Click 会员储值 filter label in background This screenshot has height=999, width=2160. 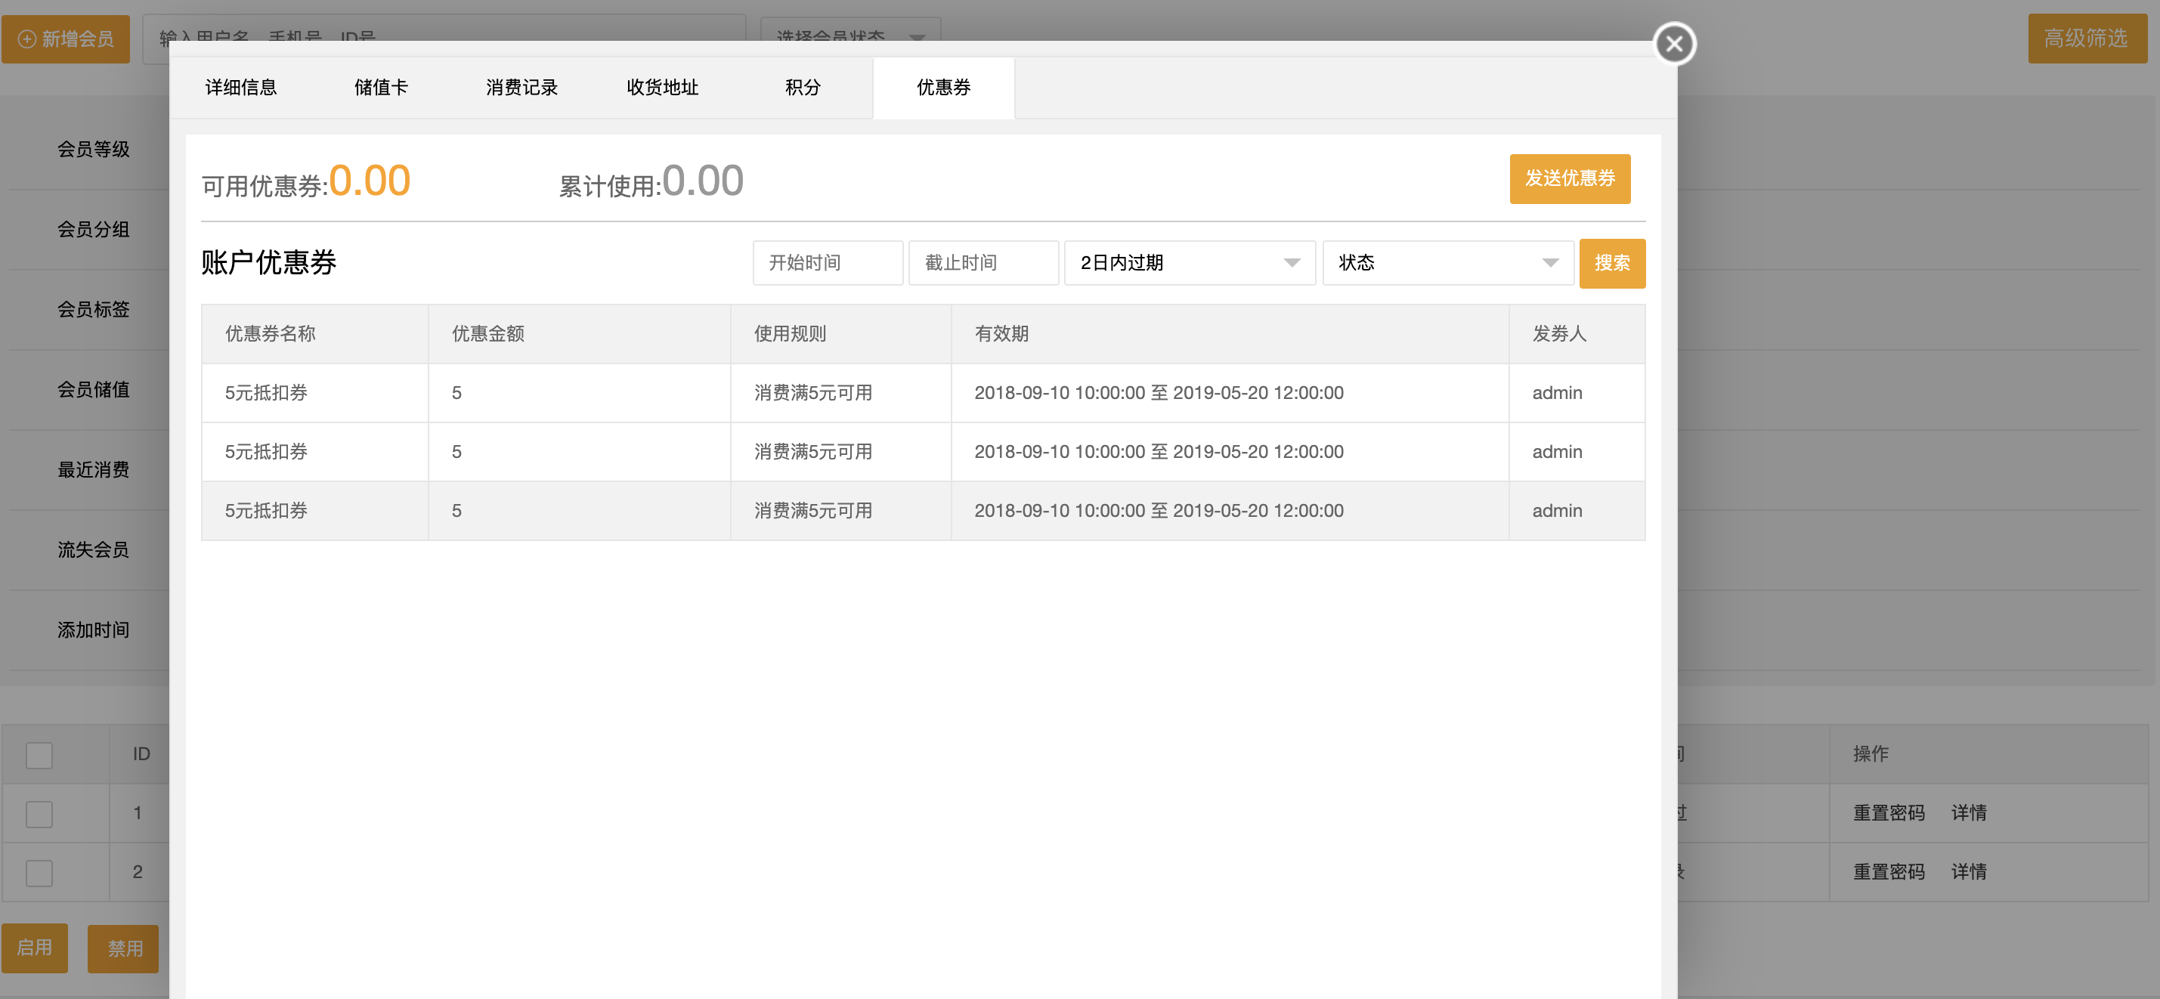(x=93, y=389)
